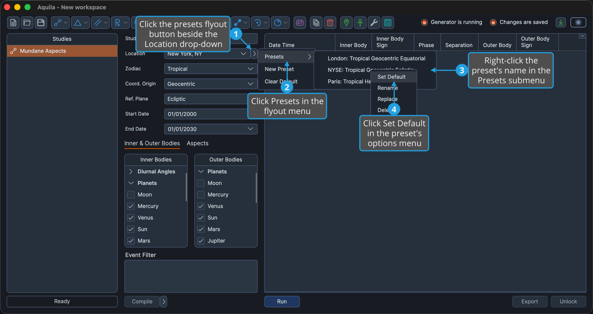Open the Presets submenu item
Image resolution: width=593 pixels, height=314 pixels.
coord(287,57)
